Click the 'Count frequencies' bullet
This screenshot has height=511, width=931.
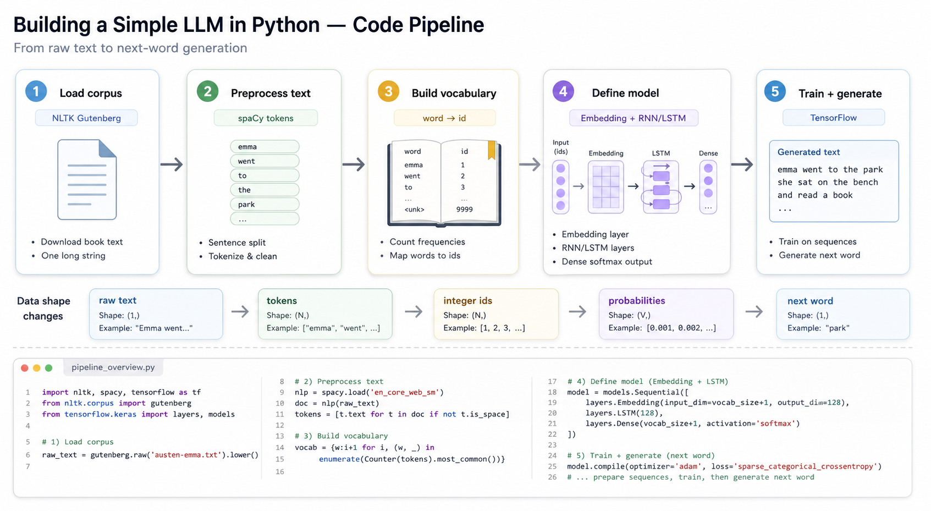coord(427,241)
